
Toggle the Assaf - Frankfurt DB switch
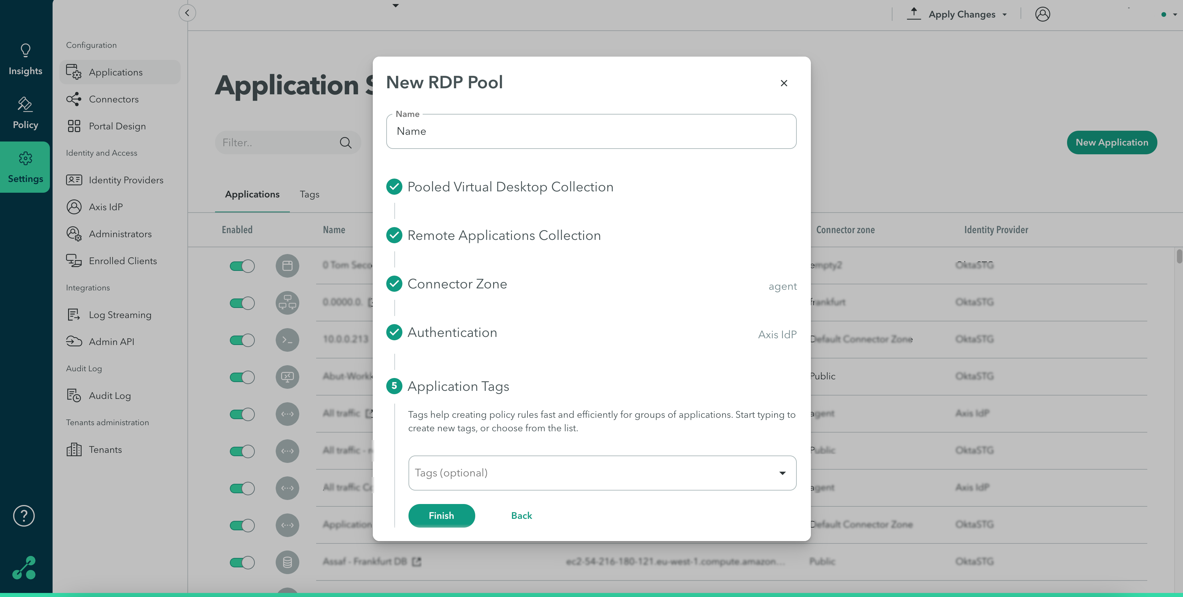[x=242, y=562]
